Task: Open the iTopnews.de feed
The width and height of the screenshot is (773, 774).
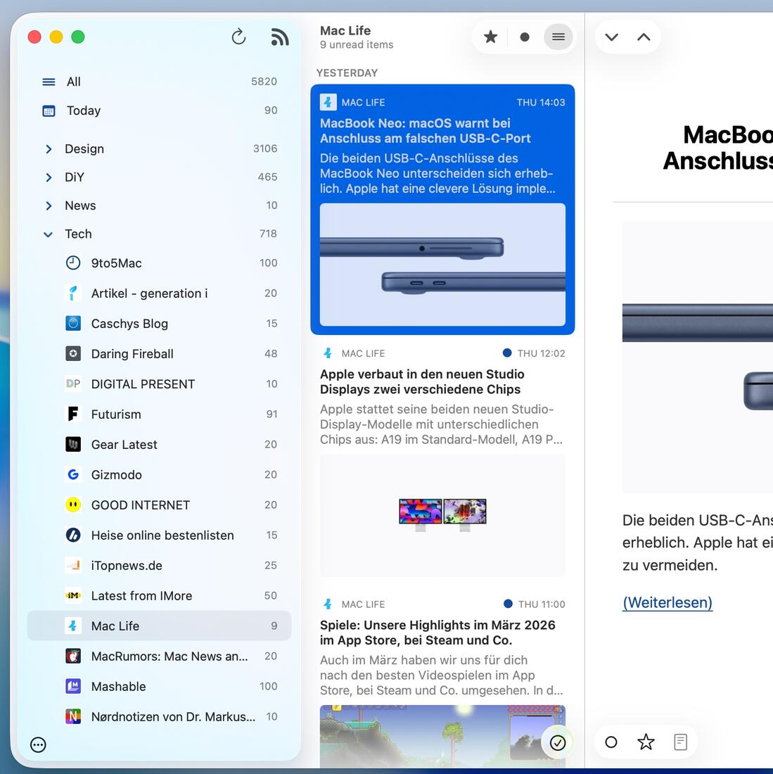Action: pos(160,565)
